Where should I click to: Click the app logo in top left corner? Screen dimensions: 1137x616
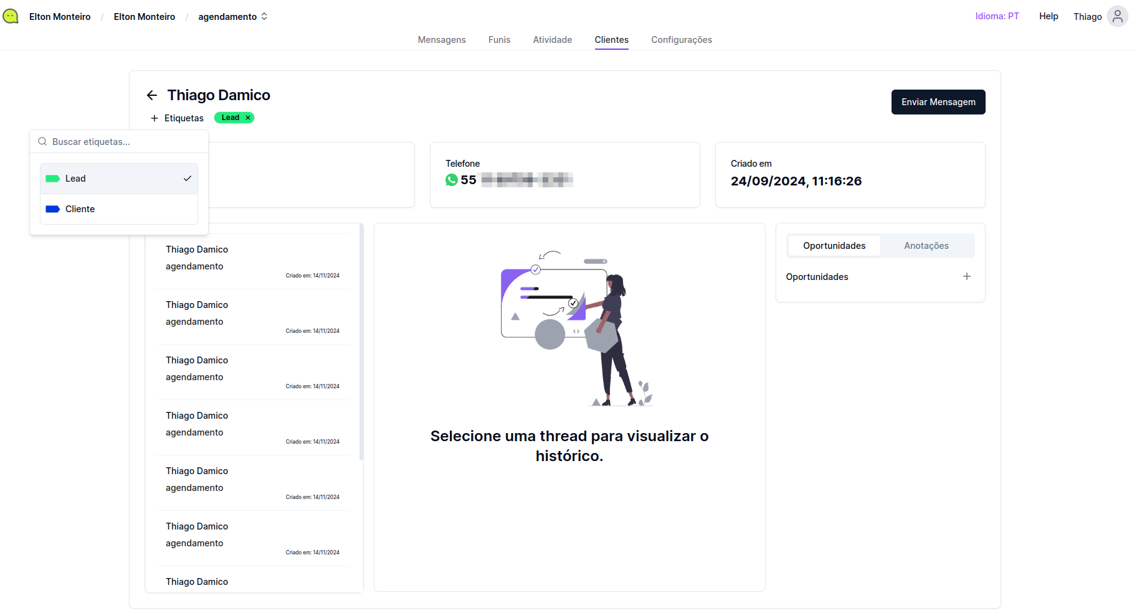tap(11, 17)
